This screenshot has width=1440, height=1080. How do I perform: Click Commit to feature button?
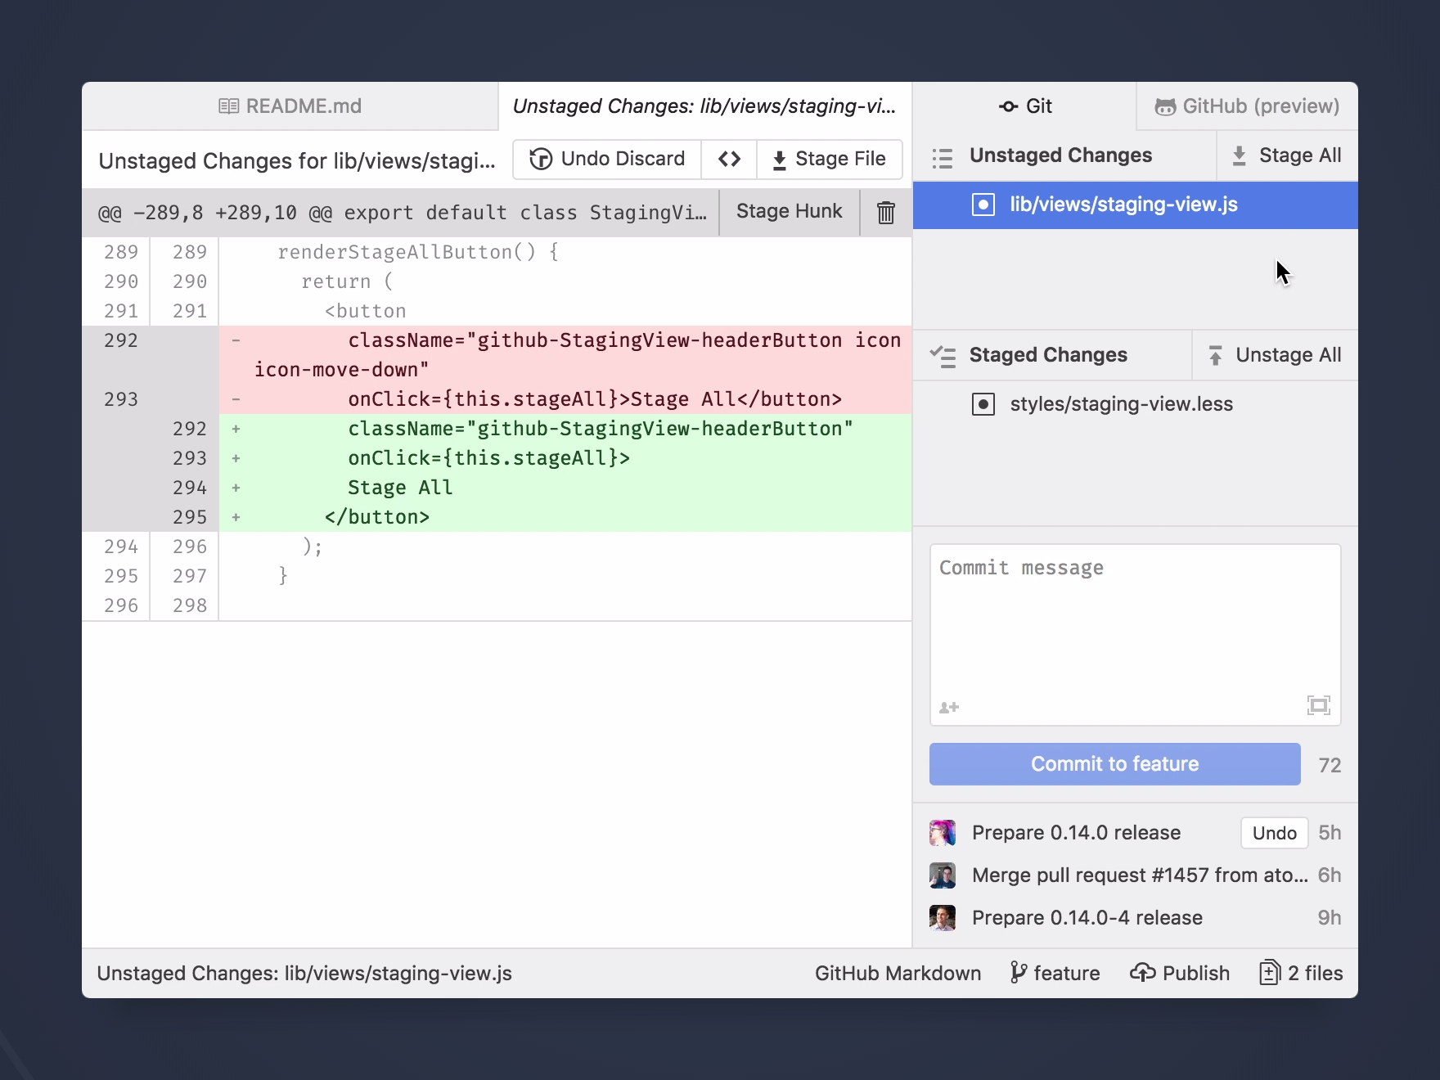1115,764
